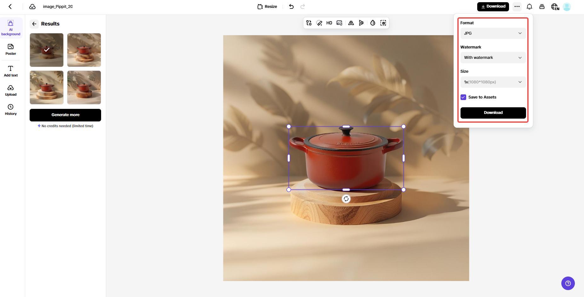Click the red pot on the canvas
The width and height of the screenshot is (584, 297).
(346, 159)
